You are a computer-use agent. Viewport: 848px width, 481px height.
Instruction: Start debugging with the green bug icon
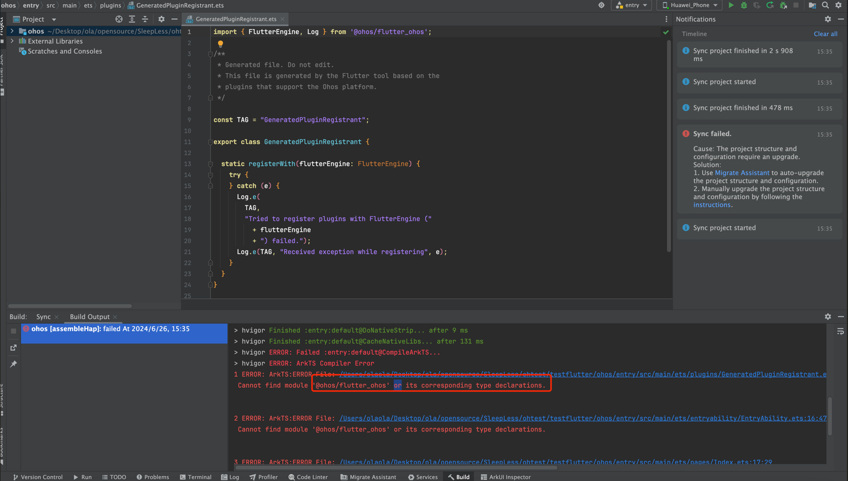click(744, 5)
